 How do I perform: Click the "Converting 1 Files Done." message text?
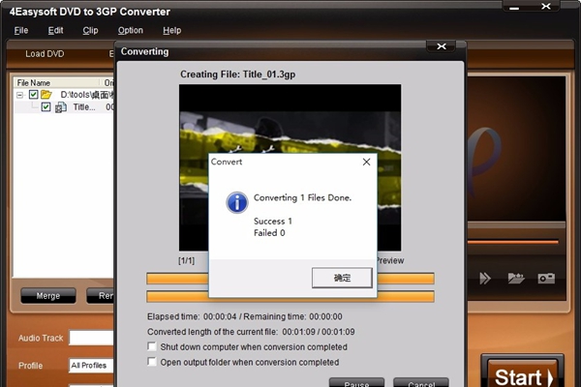click(302, 197)
